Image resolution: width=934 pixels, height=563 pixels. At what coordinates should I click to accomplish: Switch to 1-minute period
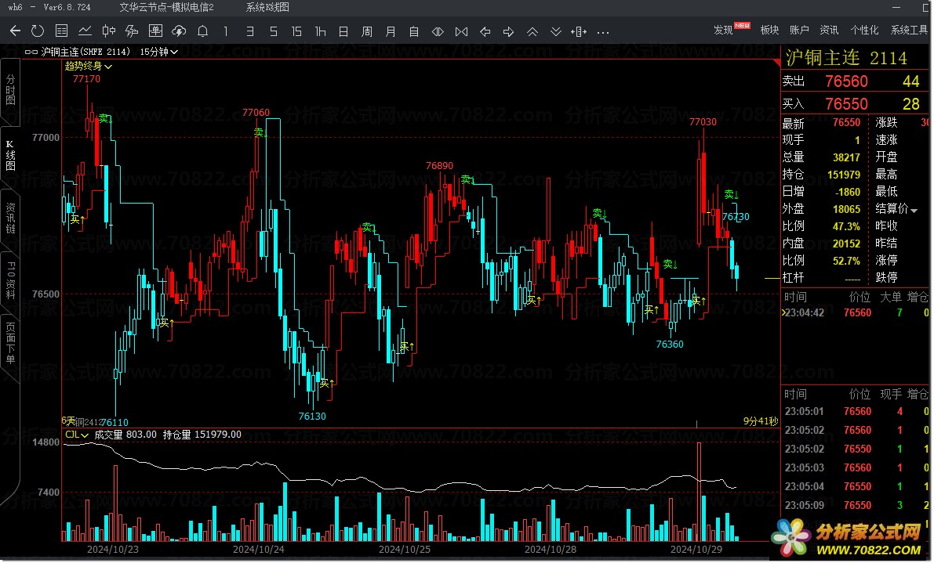226,31
